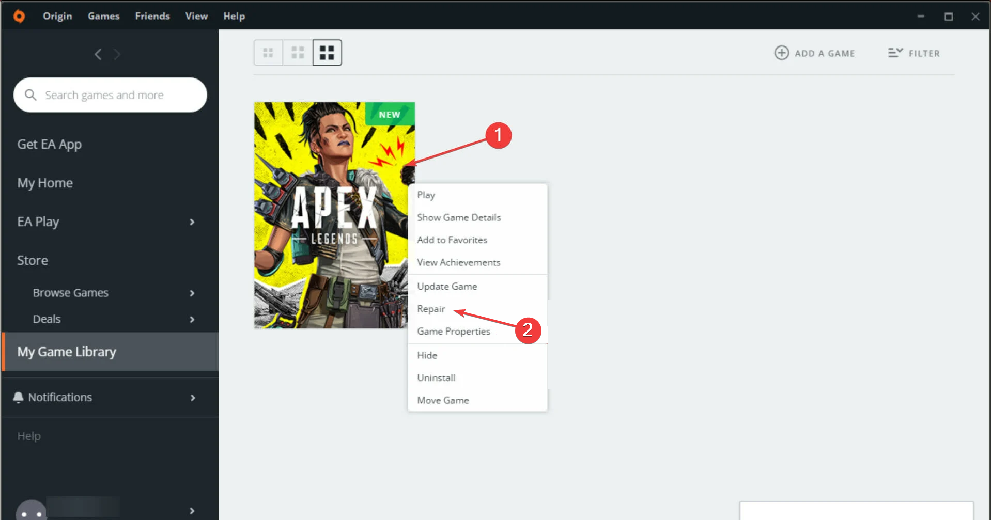The image size is (991, 520).
Task: Select Repair from context menu
Action: 477,309
